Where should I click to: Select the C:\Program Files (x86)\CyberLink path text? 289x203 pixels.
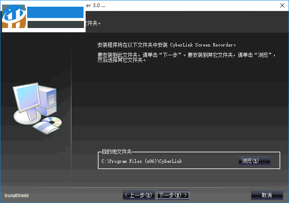(x=142, y=161)
